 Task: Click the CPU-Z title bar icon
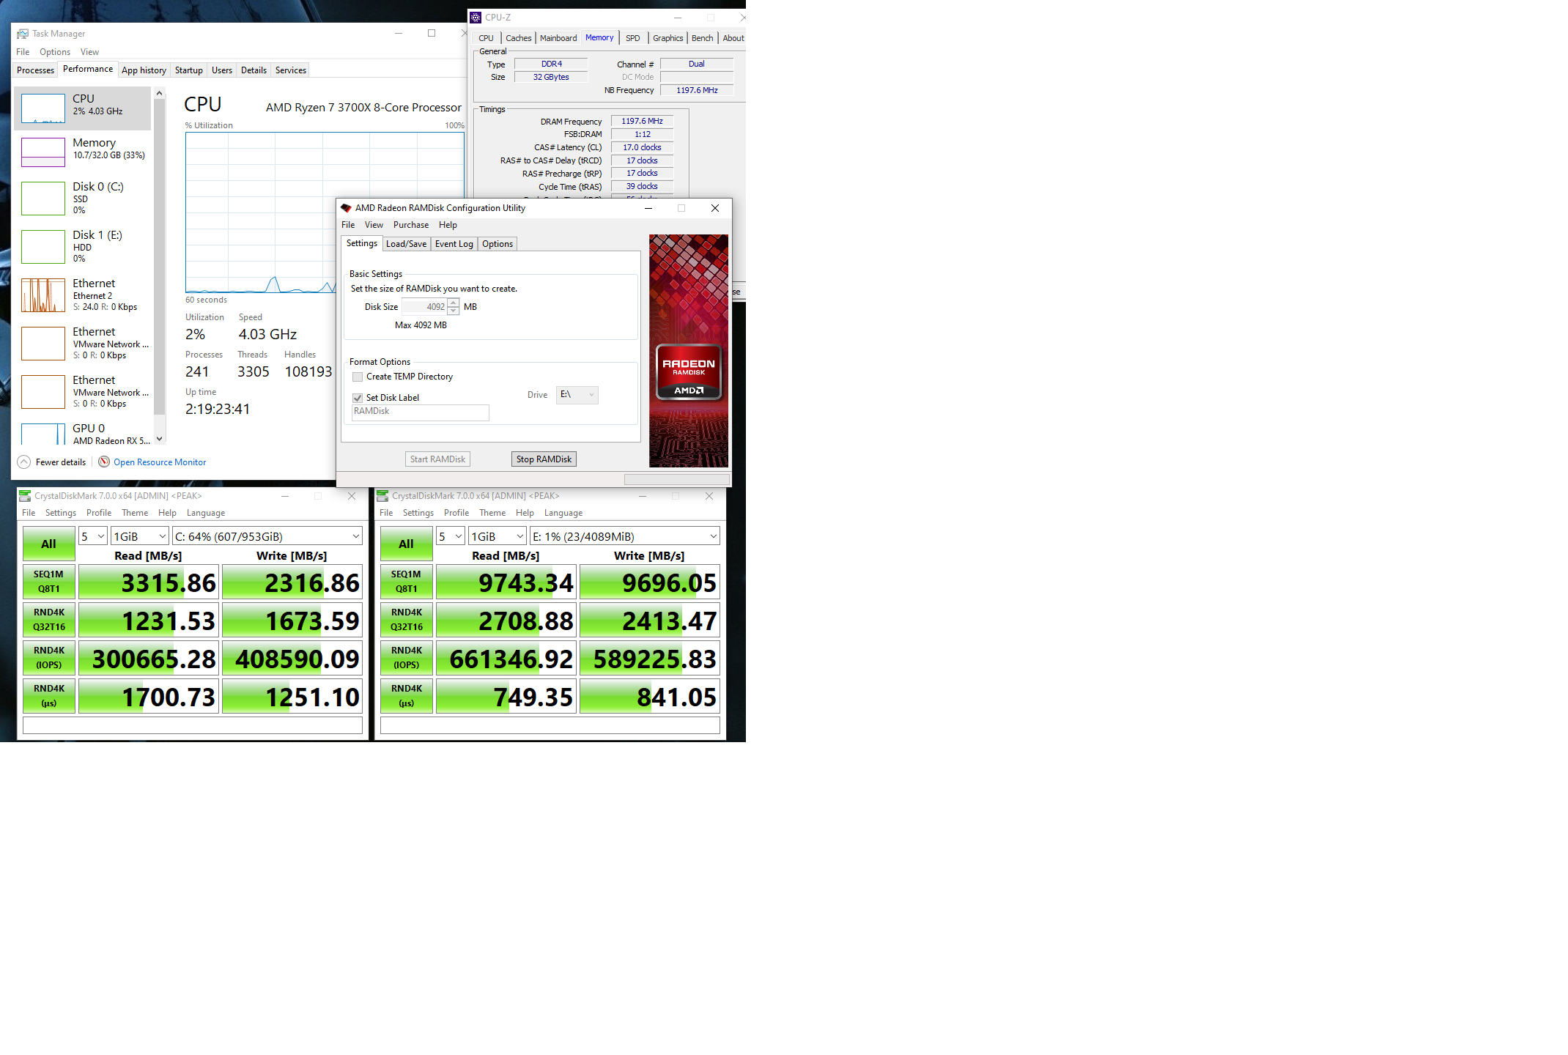click(x=476, y=17)
